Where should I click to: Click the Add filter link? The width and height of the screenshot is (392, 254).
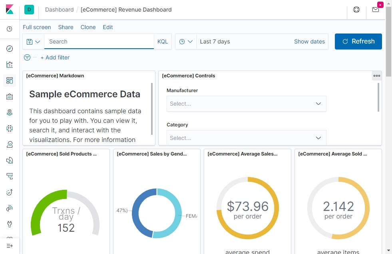pyautogui.click(x=55, y=57)
